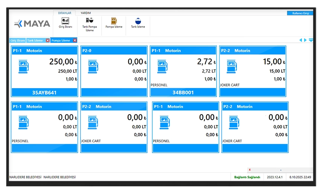The width and height of the screenshot is (320, 192).
Task: Switch to the EKRANLAR ribbon tab
Action: [64, 13]
